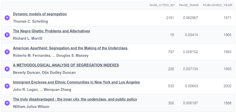Expand the American Apartheid paper details

click(x=7, y=52)
